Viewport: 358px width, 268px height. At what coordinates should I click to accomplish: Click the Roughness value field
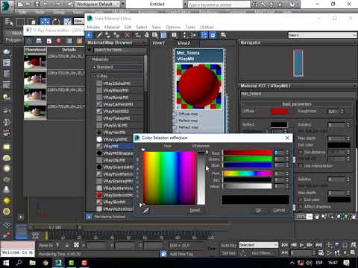(x=333, y=112)
